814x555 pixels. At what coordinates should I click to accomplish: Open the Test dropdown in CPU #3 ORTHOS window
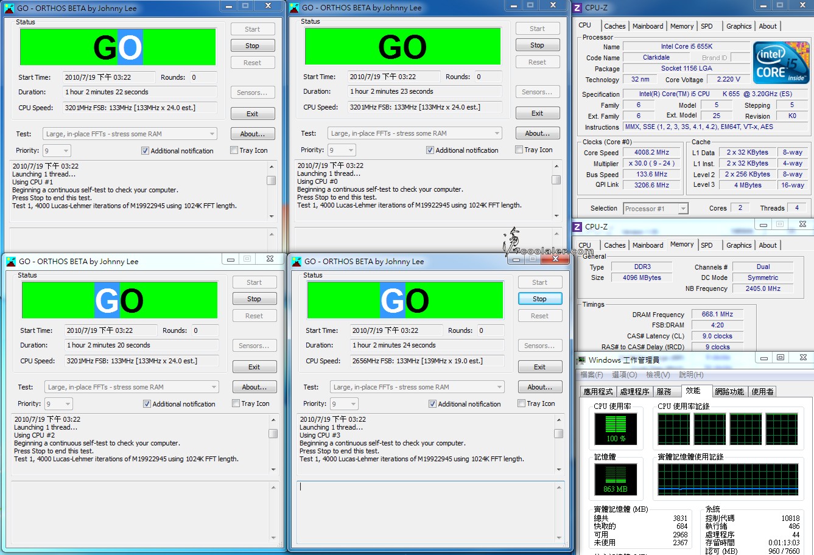[x=417, y=387]
